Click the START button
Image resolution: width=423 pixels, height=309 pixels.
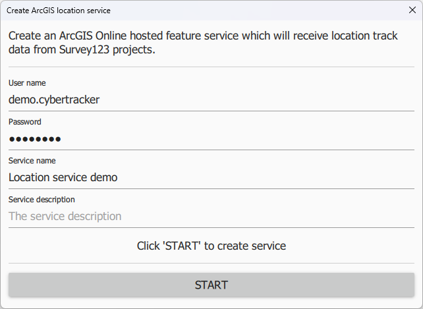(211, 285)
